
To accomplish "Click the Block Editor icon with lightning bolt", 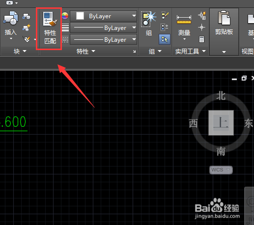I will click(x=27, y=28).
